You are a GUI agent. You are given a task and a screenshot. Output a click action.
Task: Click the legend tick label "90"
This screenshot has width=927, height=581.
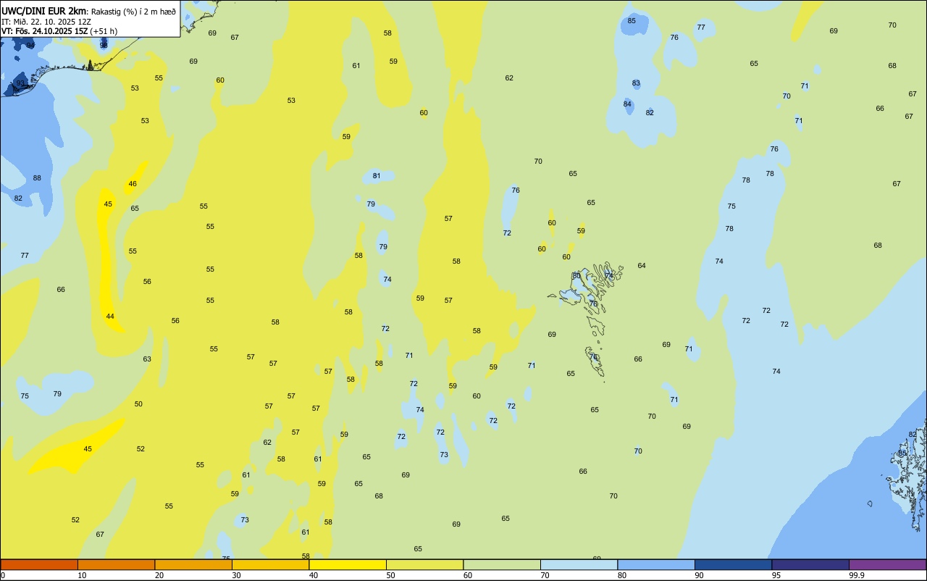point(700,575)
